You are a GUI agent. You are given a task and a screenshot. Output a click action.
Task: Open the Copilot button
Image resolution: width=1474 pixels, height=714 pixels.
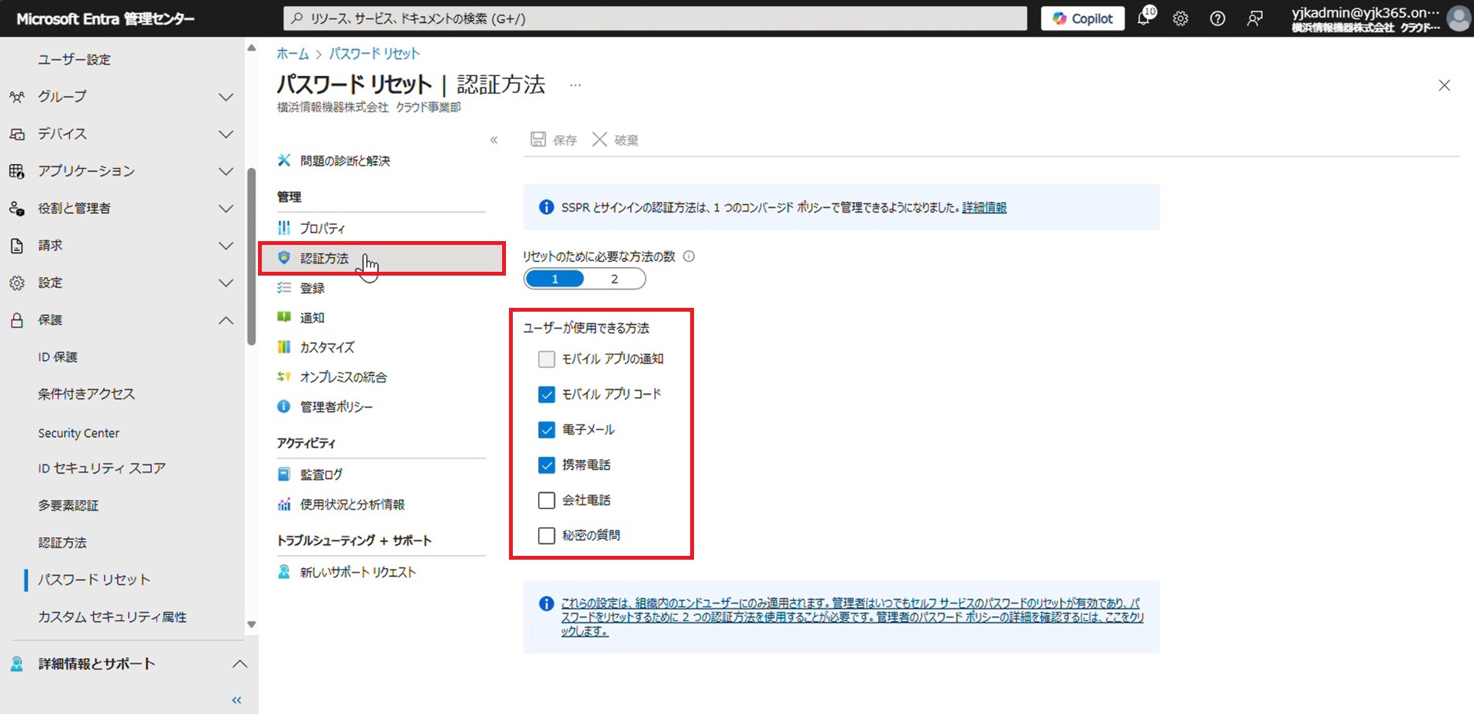click(x=1082, y=18)
